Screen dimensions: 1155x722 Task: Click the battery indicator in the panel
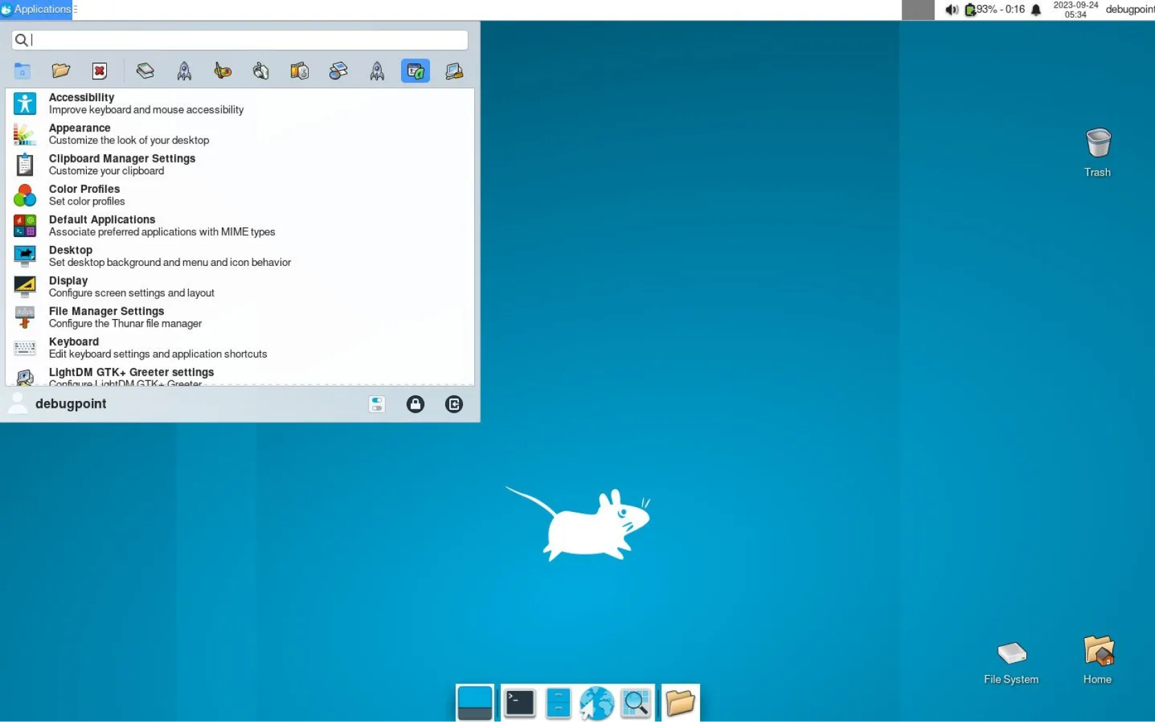pyautogui.click(x=972, y=9)
